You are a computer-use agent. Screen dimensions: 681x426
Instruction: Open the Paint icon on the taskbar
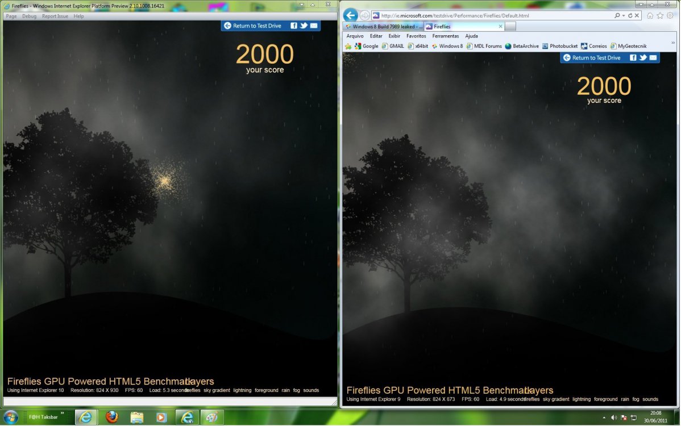click(212, 417)
